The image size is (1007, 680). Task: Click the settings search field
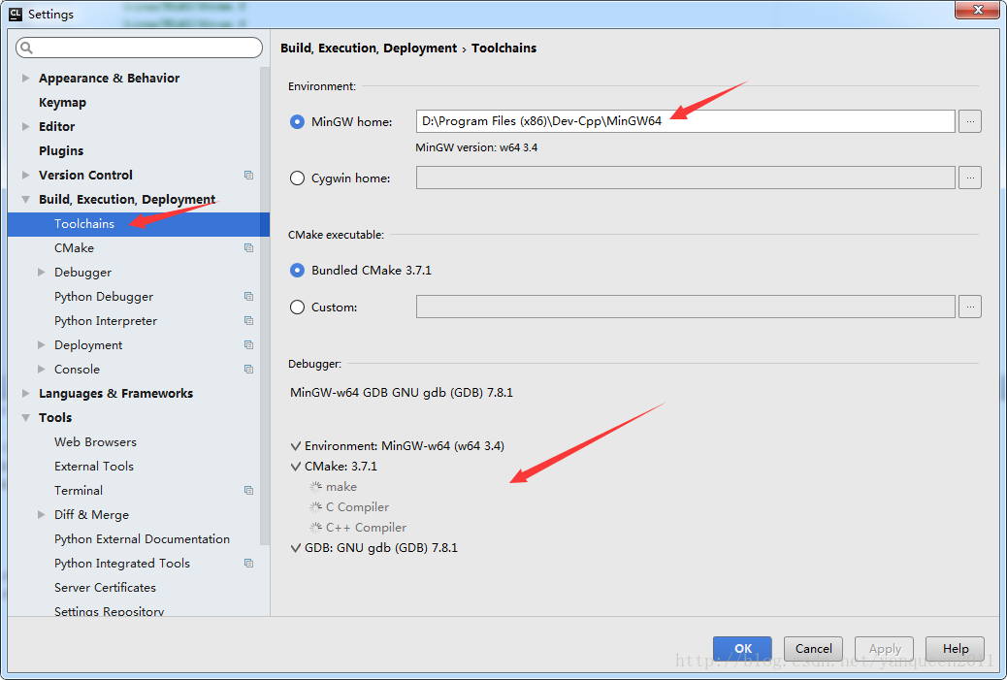(140, 48)
